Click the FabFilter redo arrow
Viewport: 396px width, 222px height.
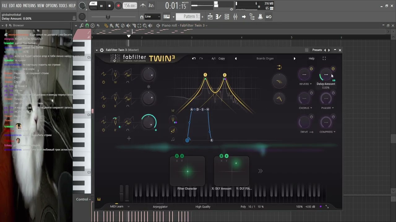coord(201,58)
